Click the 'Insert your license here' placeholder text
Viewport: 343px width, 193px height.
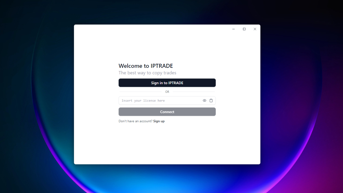coord(143,101)
